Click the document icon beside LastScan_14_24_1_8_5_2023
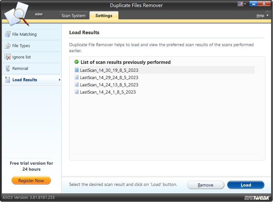The height and width of the screenshot is (202, 273). point(76,92)
